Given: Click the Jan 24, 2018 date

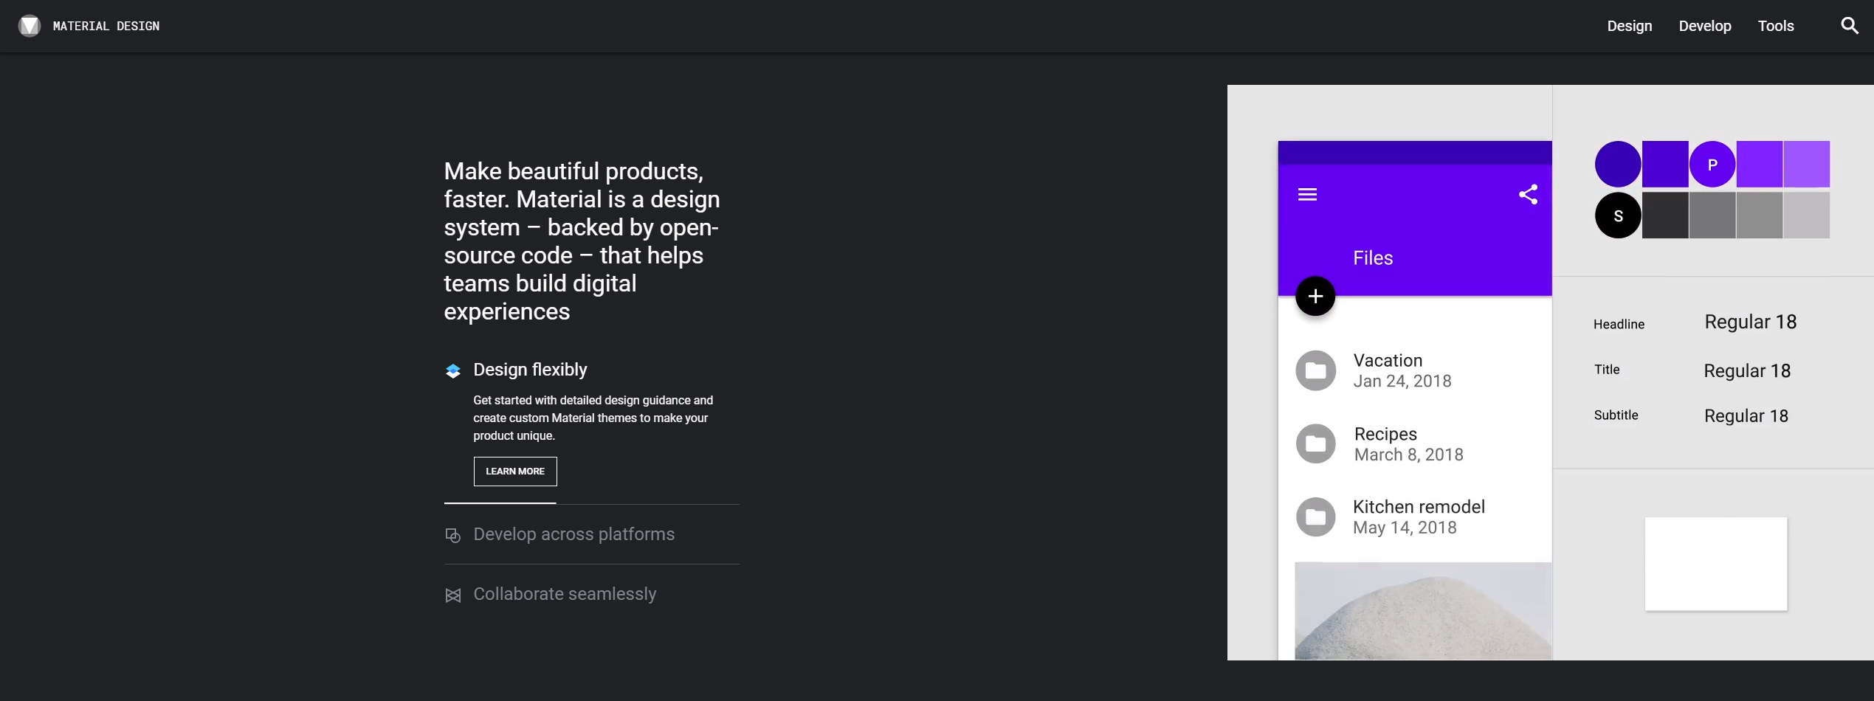Looking at the screenshot, I should (1402, 381).
